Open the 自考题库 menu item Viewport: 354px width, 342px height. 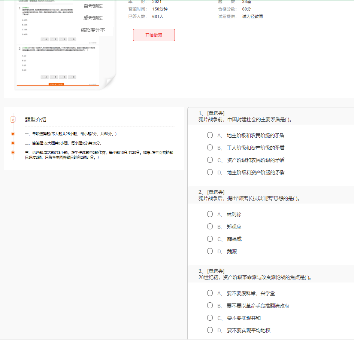pyautogui.click(x=93, y=6)
